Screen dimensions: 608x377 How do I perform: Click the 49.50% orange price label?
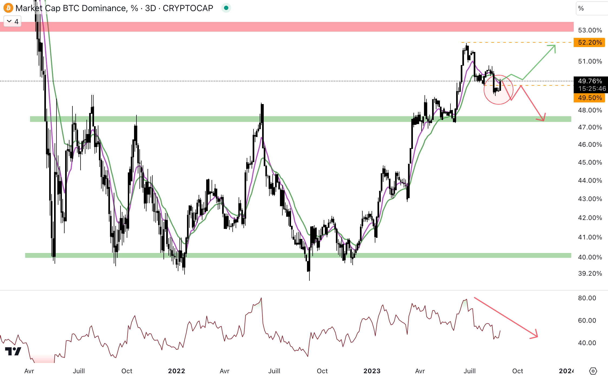coord(589,98)
